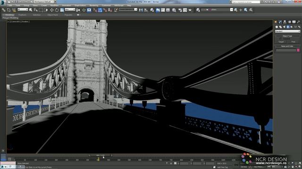This screenshot has width=302, height=169.
Task: Open the reference coordinate system View dropdown
Action: (70, 9)
